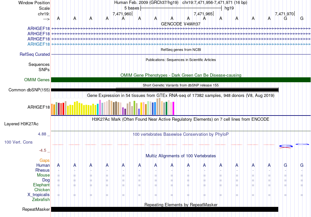The image size is (311, 217).
Task: Click the SNPs track label
Action: pyautogui.click(x=44, y=70)
